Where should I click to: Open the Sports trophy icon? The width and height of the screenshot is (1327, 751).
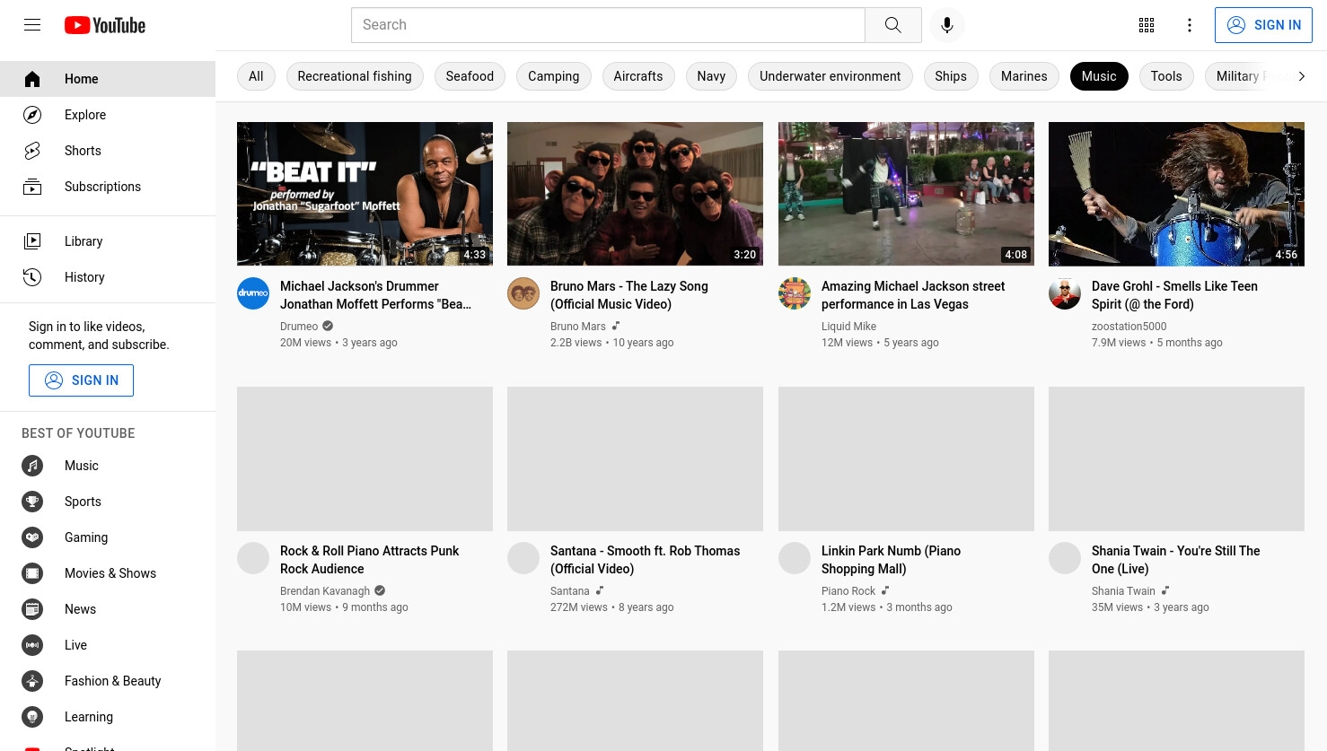[32, 502]
